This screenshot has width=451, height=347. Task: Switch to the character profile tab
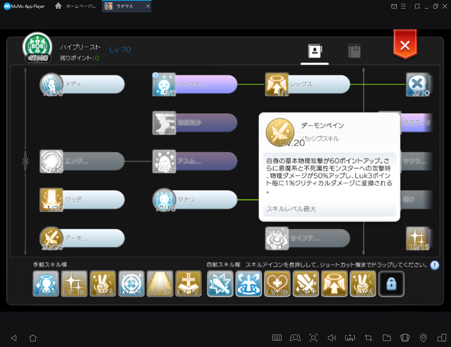coord(315,51)
